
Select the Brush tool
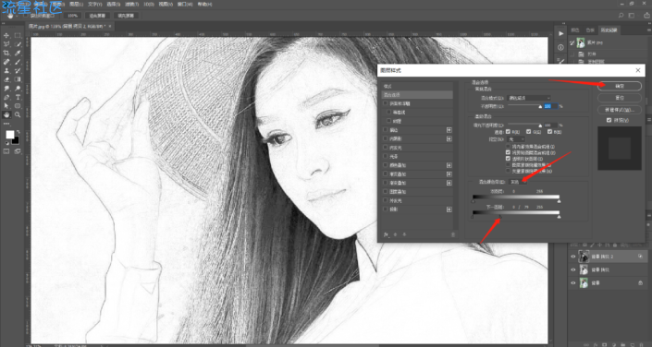[x=18, y=62]
